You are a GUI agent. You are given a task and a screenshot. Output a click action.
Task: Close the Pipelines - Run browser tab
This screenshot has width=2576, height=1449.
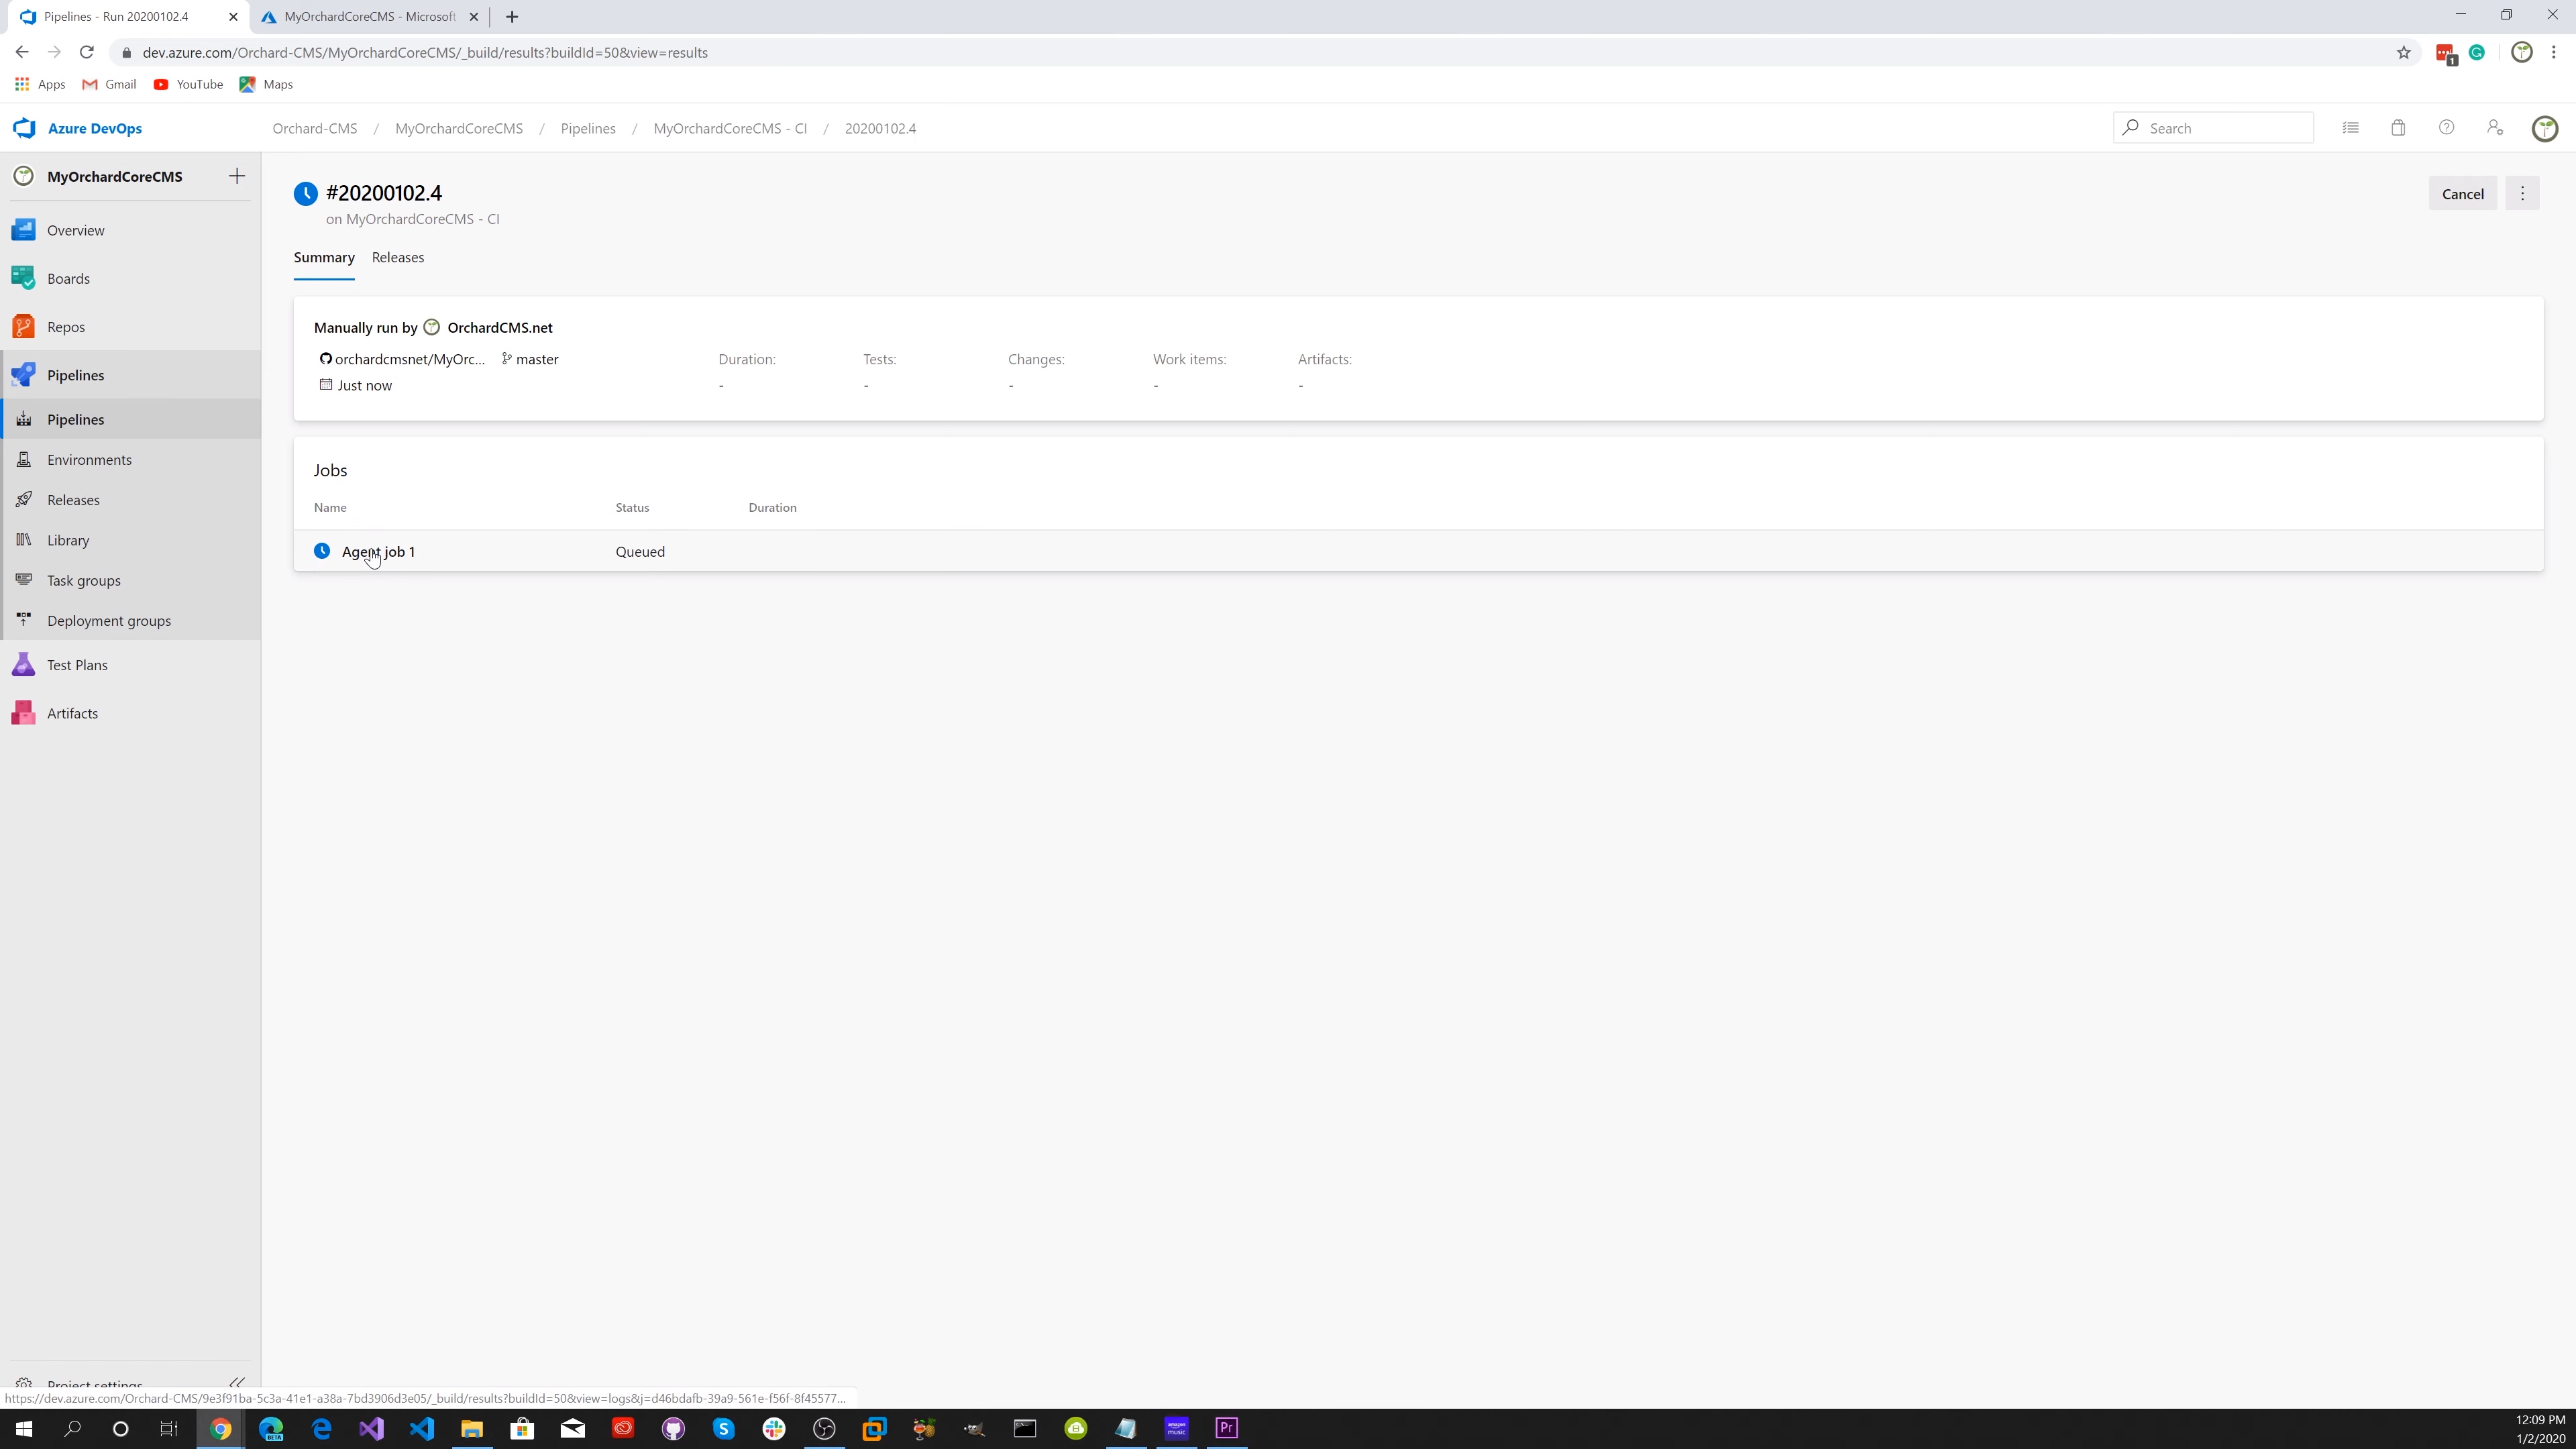232,17
